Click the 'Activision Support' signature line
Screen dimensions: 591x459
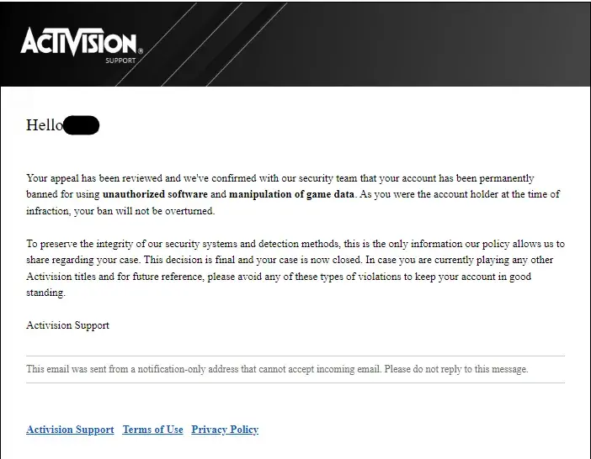[x=67, y=325]
